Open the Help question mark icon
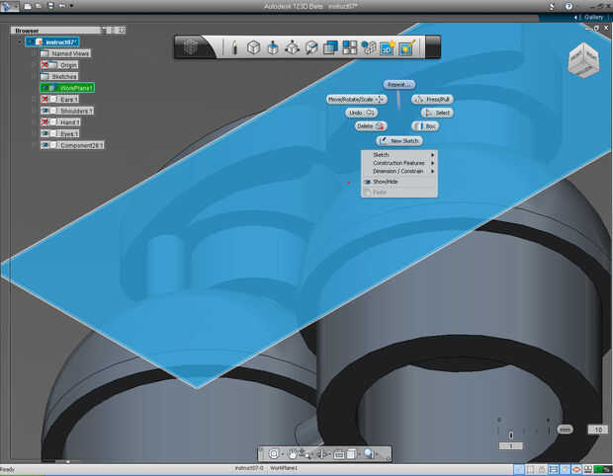The image size is (613, 476). [x=569, y=6]
